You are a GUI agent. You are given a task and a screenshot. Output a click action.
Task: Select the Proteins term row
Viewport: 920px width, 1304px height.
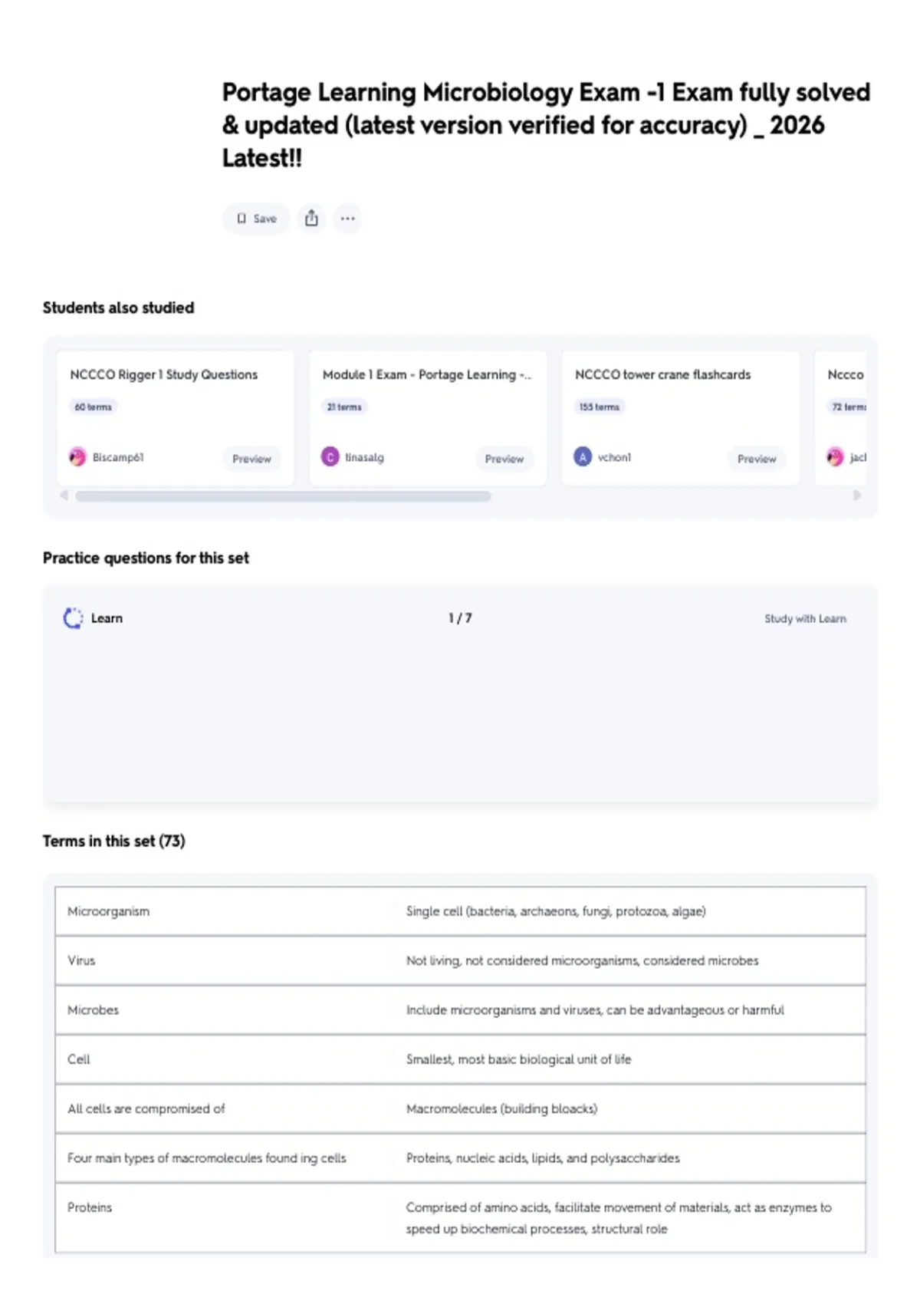click(x=460, y=1218)
